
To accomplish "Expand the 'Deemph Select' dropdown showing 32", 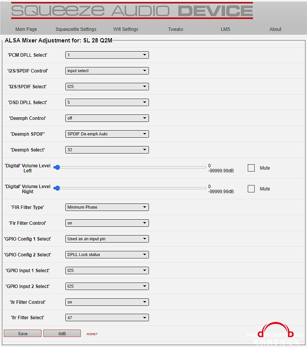I will click(107, 150).
